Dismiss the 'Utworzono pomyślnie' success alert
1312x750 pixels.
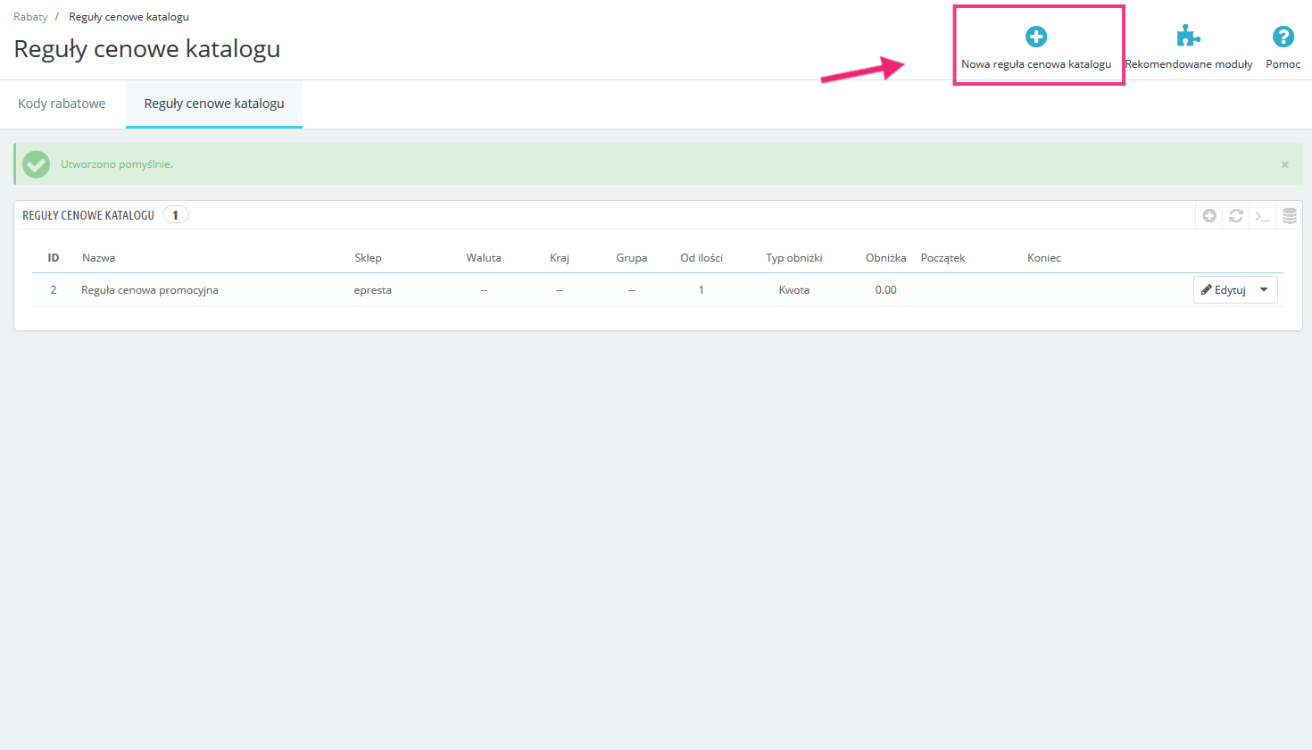[1285, 164]
